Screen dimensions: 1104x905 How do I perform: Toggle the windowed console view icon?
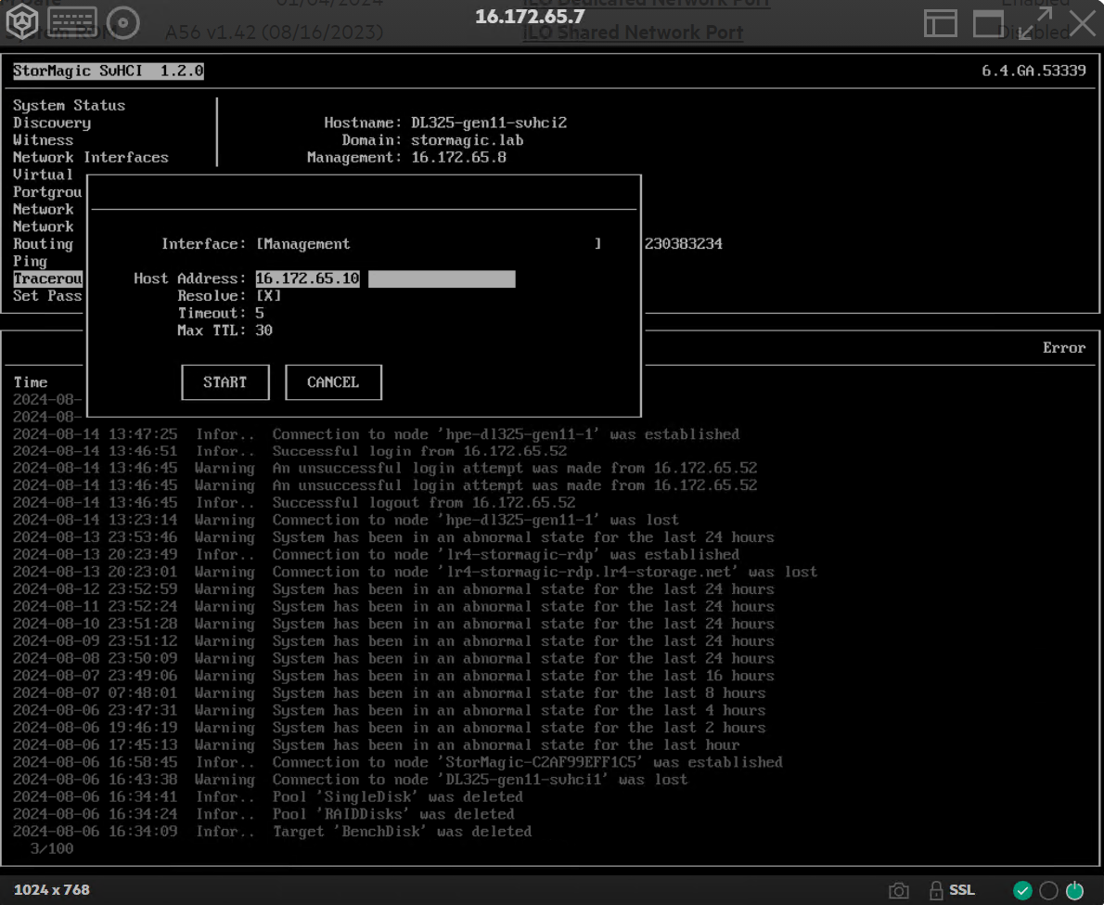coord(988,23)
